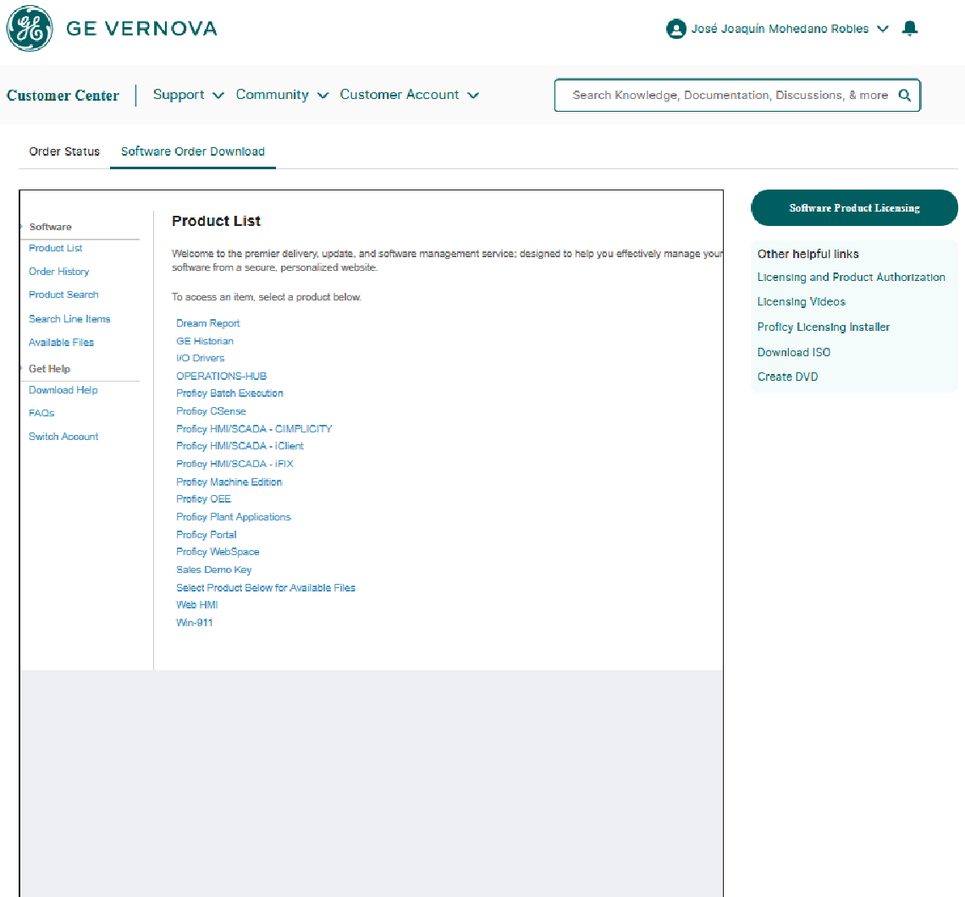Click the Product List page heading

(216, 221)
